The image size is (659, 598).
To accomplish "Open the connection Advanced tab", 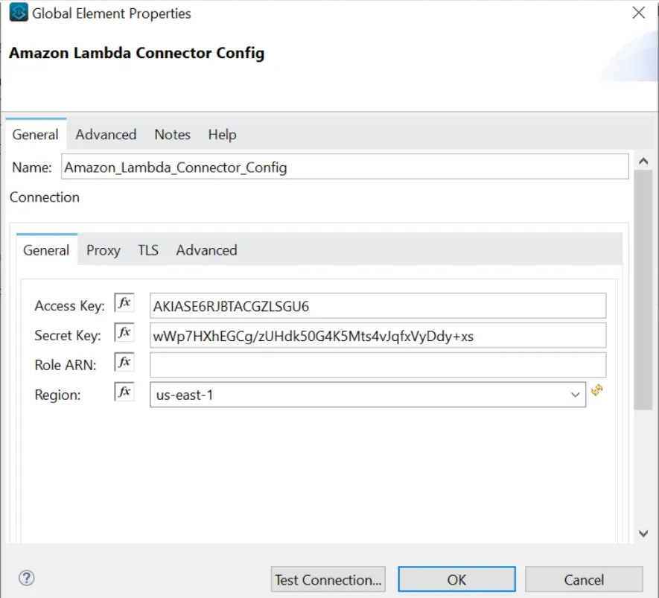I will coord(206,250).
